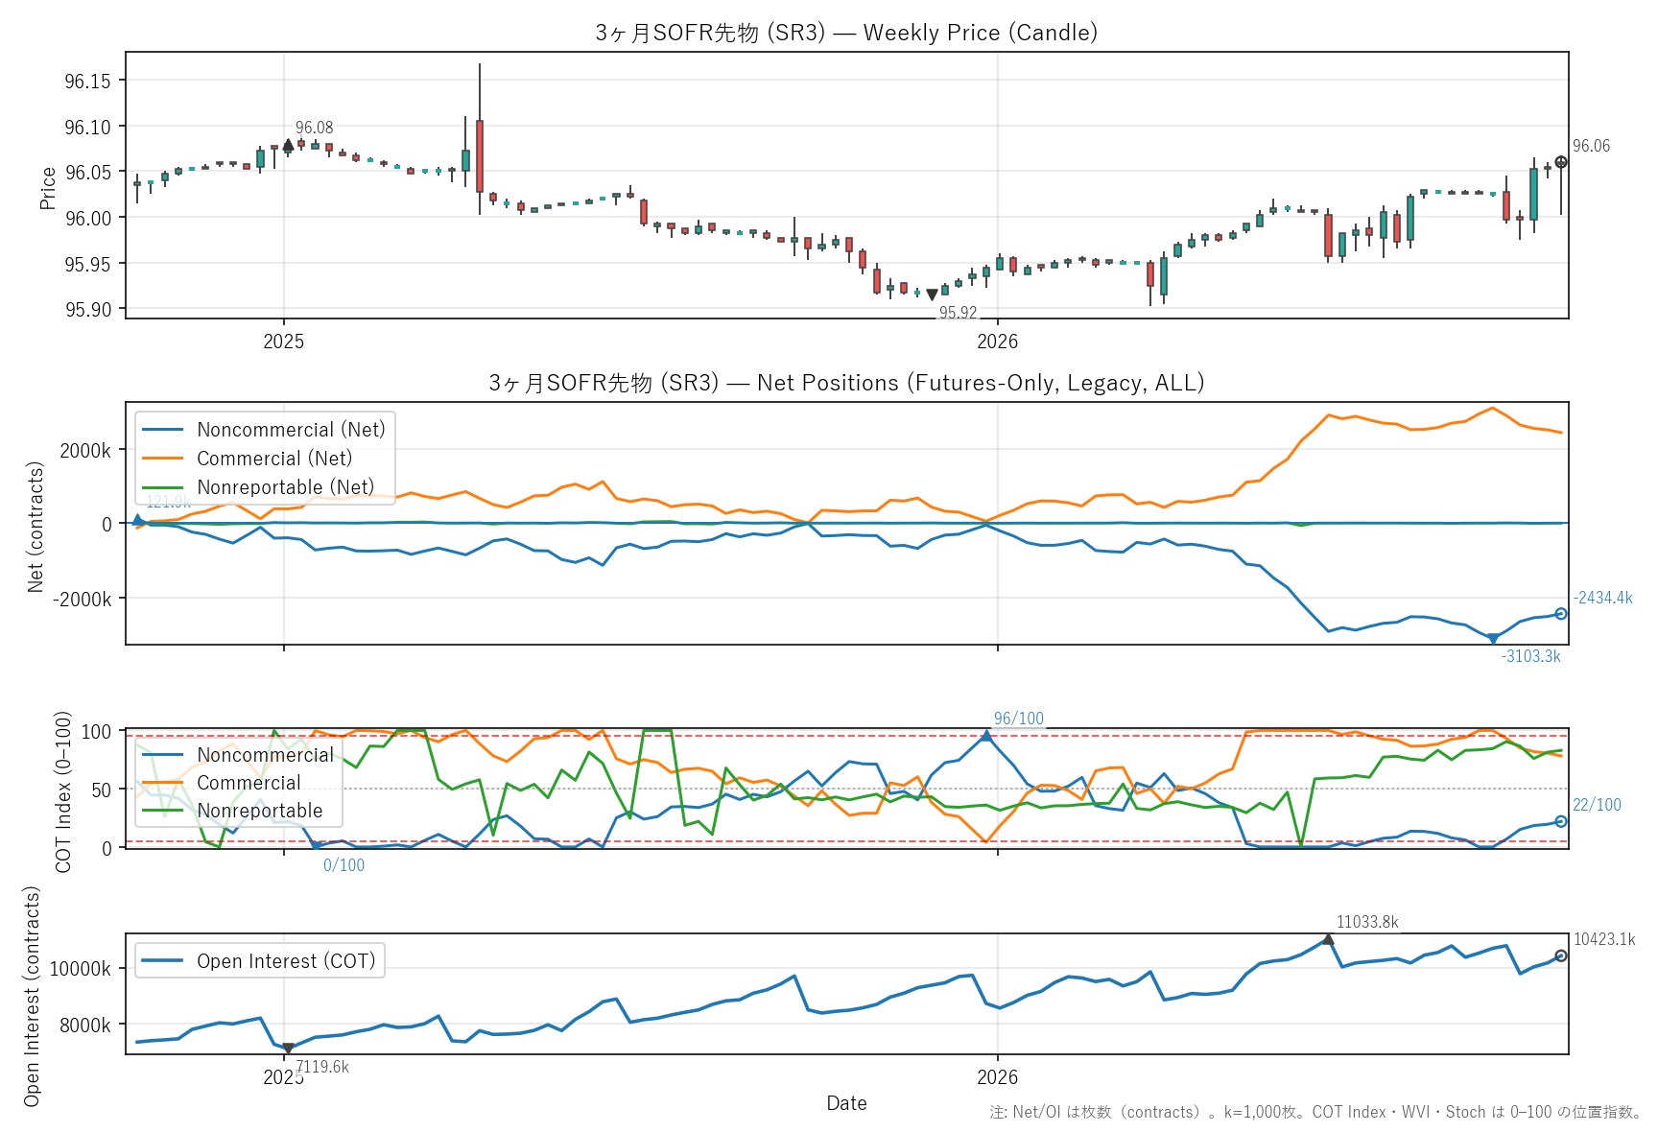Click the Net (contracts) y-axis label
1658x1132 pixels.
click(x=36, y=527)
